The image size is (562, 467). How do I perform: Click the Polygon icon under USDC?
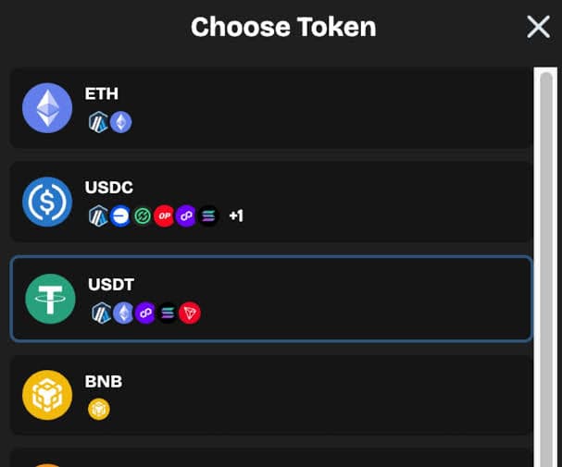pyautogui.click(x=186, y=215)
